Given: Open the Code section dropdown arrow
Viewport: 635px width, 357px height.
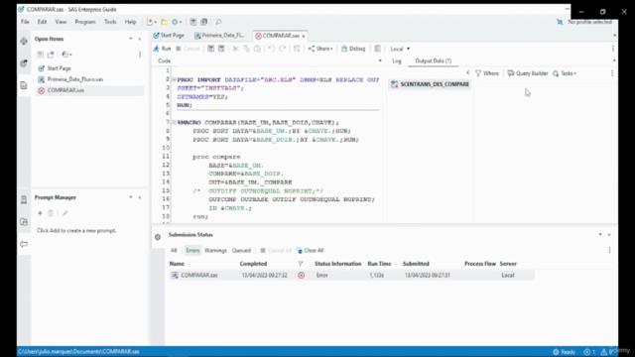Looking at the screenshot, I should tap(380, 61).
